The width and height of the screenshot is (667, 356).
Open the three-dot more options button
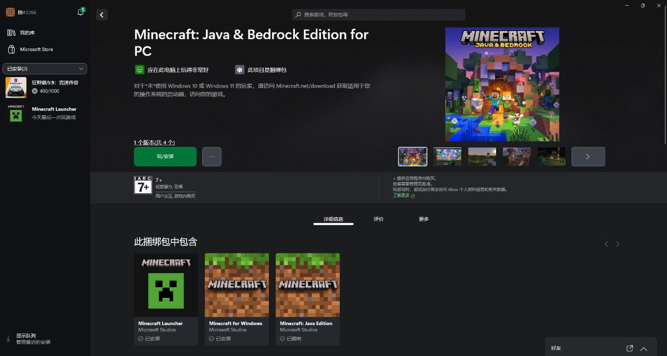[x=212, y=156]
